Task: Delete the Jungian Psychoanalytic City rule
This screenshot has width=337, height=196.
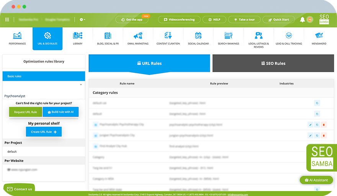Action: [324, 135]
